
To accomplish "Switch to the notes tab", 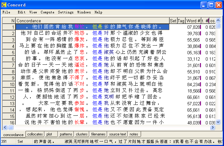I will click(134, 134).
